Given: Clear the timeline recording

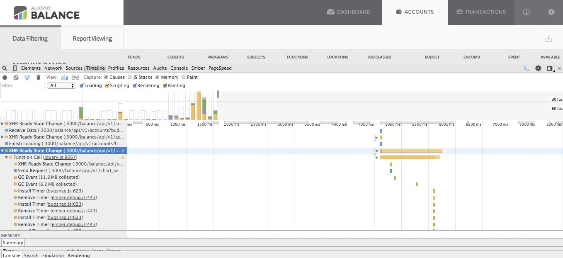Looking at the screenshot, I should pyautogui.click(x=16, y=77).
